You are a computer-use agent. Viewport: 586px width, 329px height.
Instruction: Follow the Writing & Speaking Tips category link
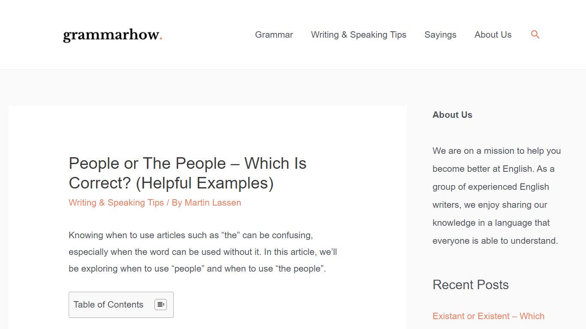[x=116, y=203]
